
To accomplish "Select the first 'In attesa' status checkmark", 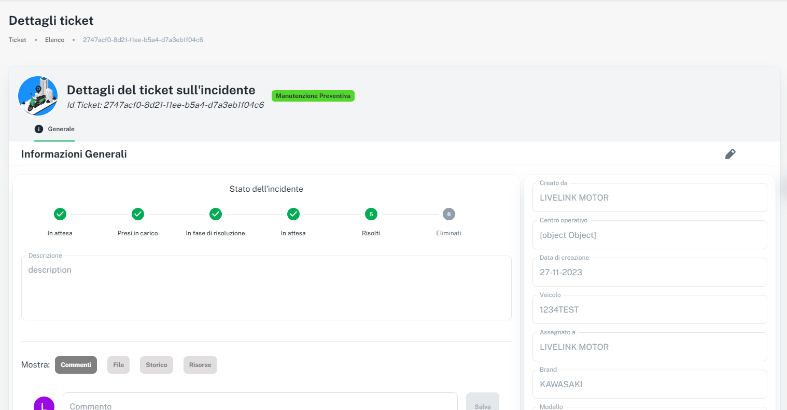I will 60,214.
